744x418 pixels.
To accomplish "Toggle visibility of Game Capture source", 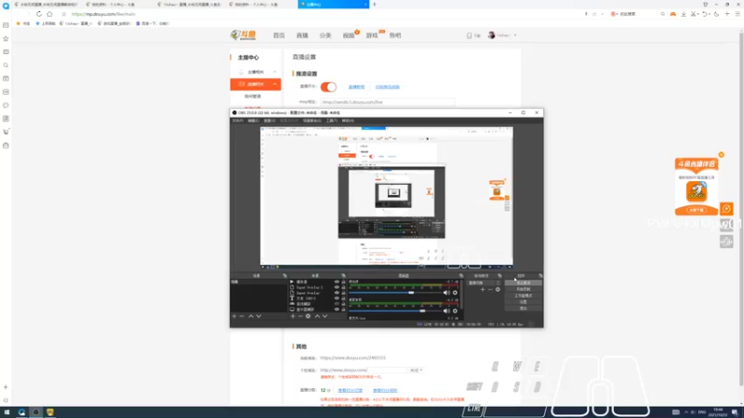I will [337, 304].
